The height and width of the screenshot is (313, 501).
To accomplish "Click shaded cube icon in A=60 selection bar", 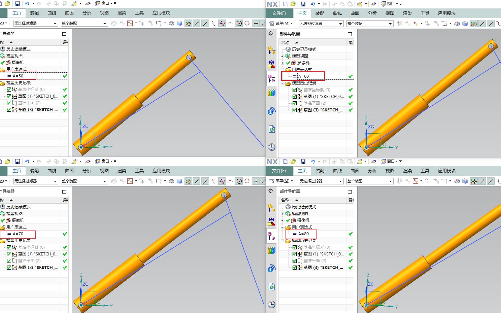I will (x=465, y=24).
